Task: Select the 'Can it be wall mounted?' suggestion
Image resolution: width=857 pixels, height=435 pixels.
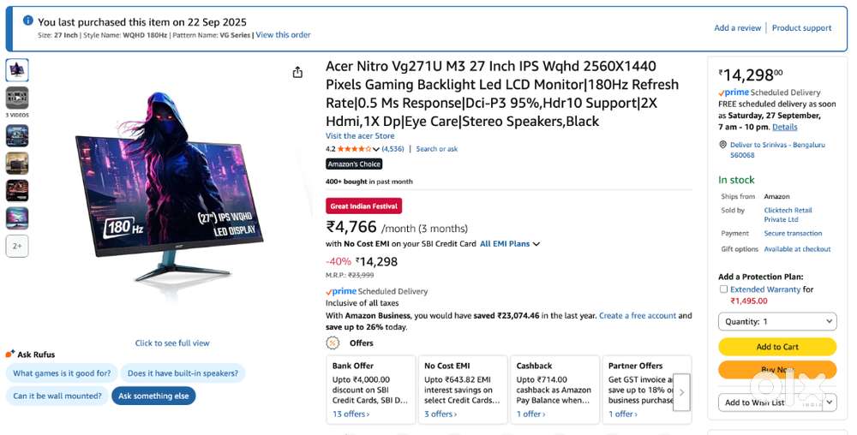Action: [57, 396]
